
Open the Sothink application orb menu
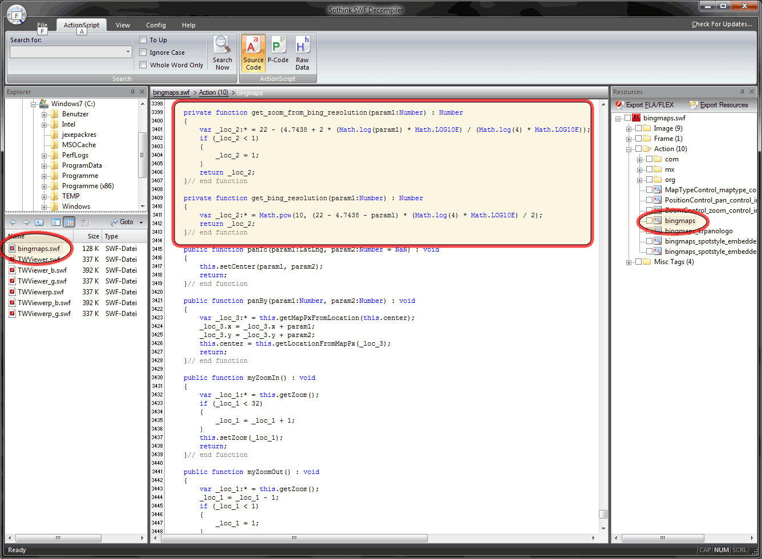pyautogui.click(x=17, y=14)
